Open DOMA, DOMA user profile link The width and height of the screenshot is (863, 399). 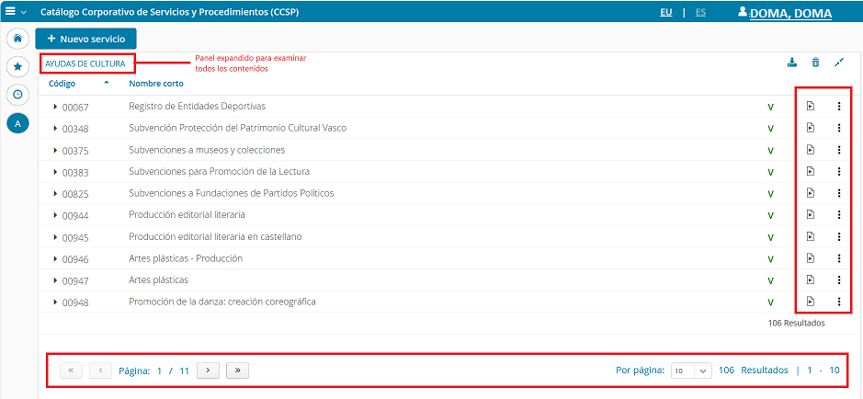[789, 14]
